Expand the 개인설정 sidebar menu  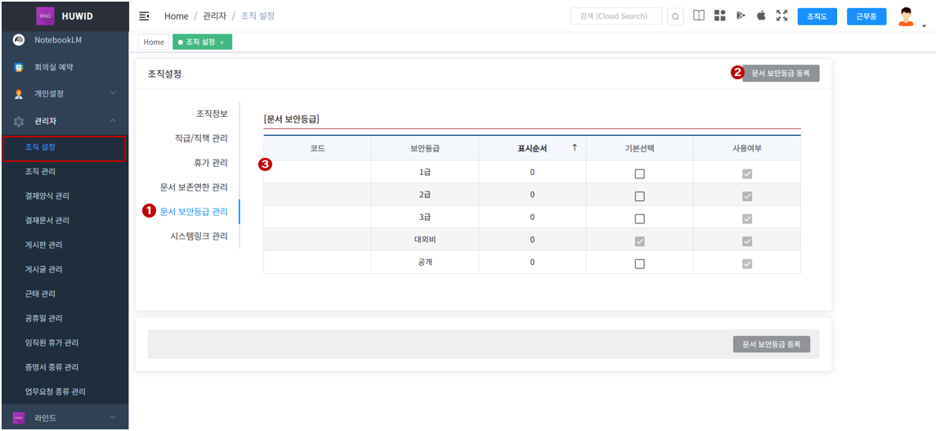click(64, 93)
